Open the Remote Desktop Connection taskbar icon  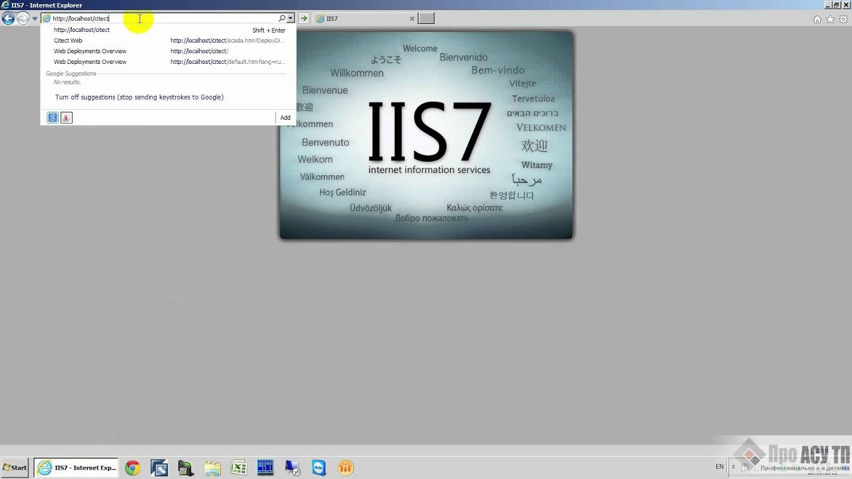pos(292,468)
